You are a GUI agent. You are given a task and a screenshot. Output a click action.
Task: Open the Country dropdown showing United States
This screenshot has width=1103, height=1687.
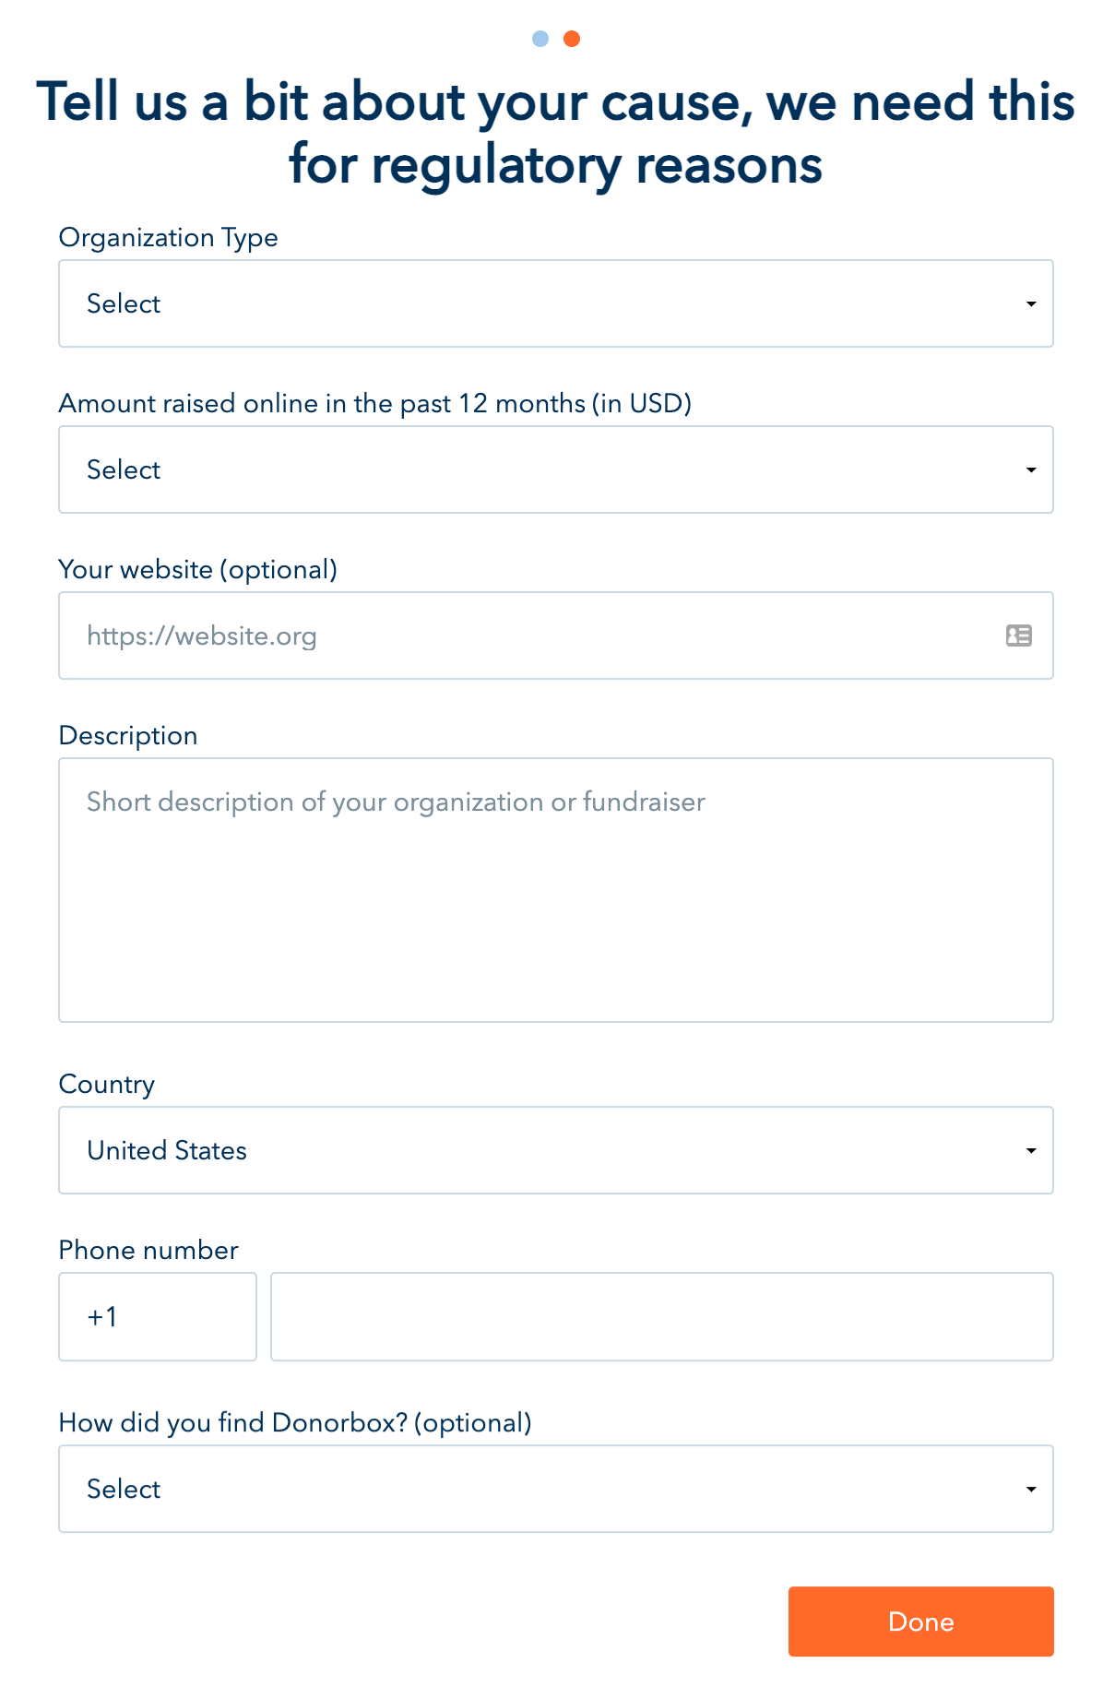coord(555,1150)
